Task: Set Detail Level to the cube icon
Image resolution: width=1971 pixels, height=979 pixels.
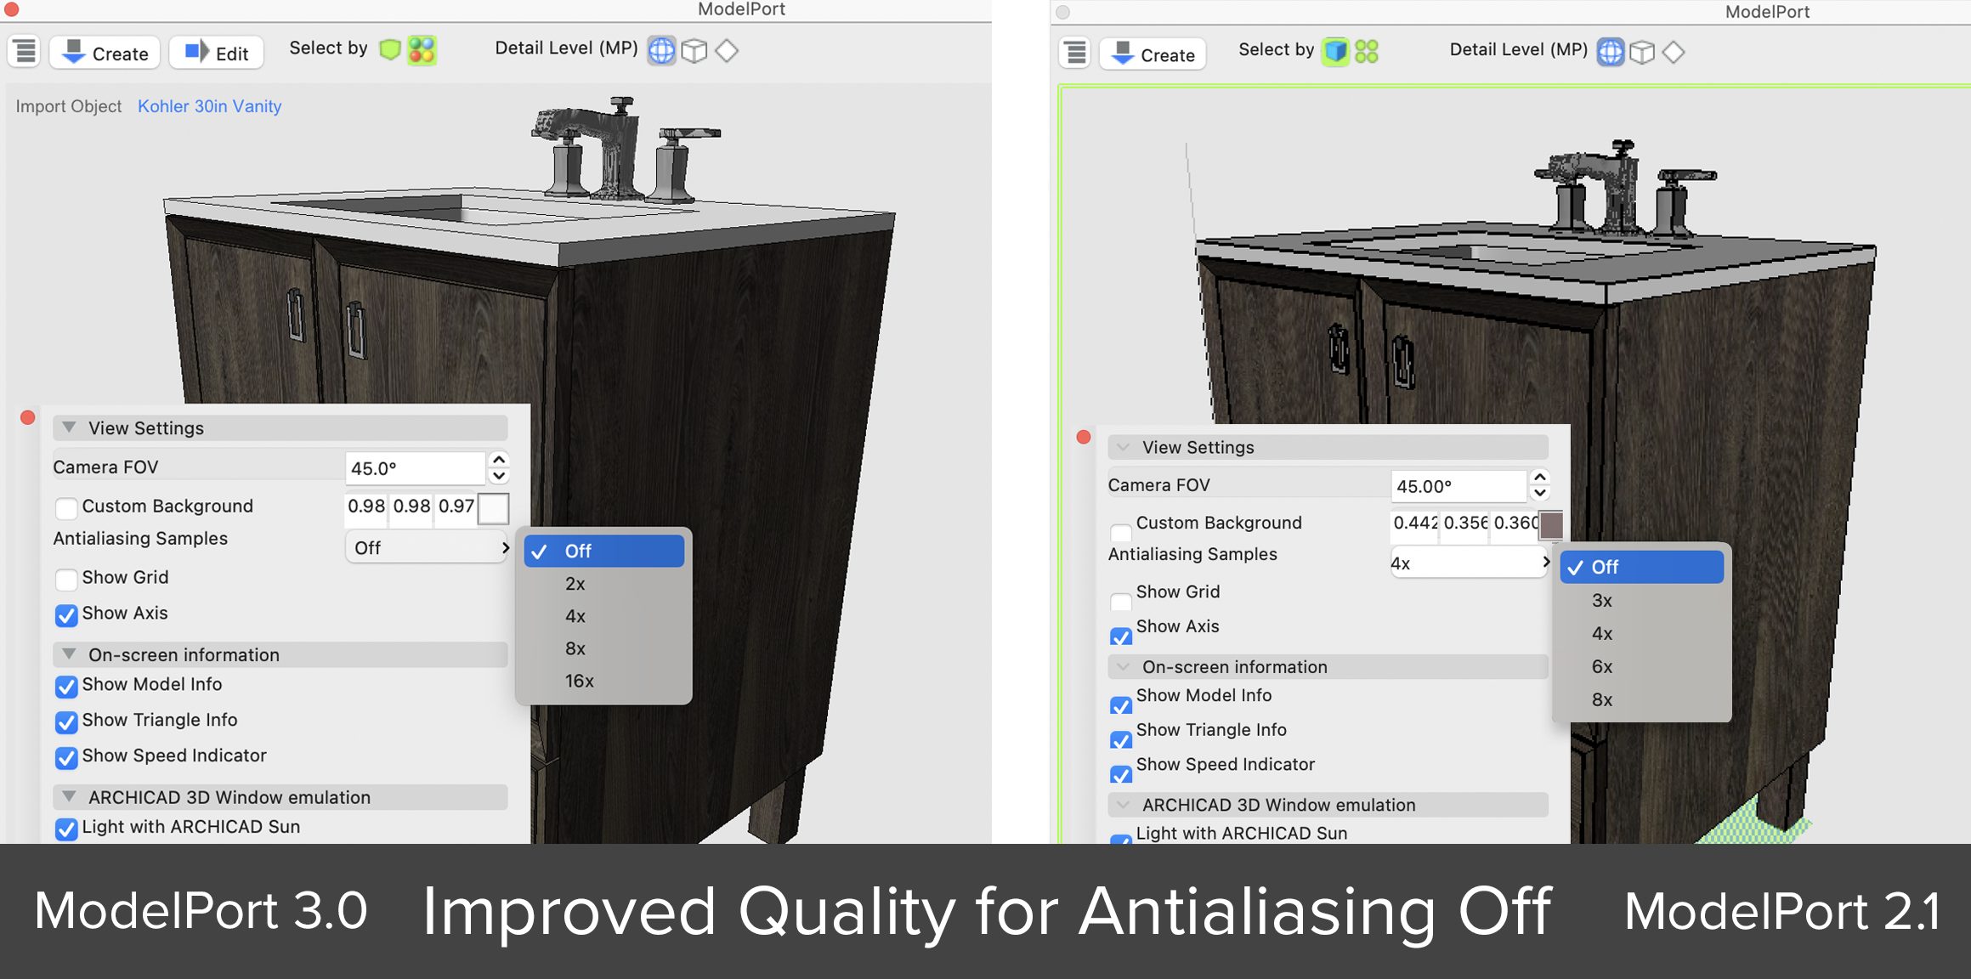Action: click(x=694, y=51)
